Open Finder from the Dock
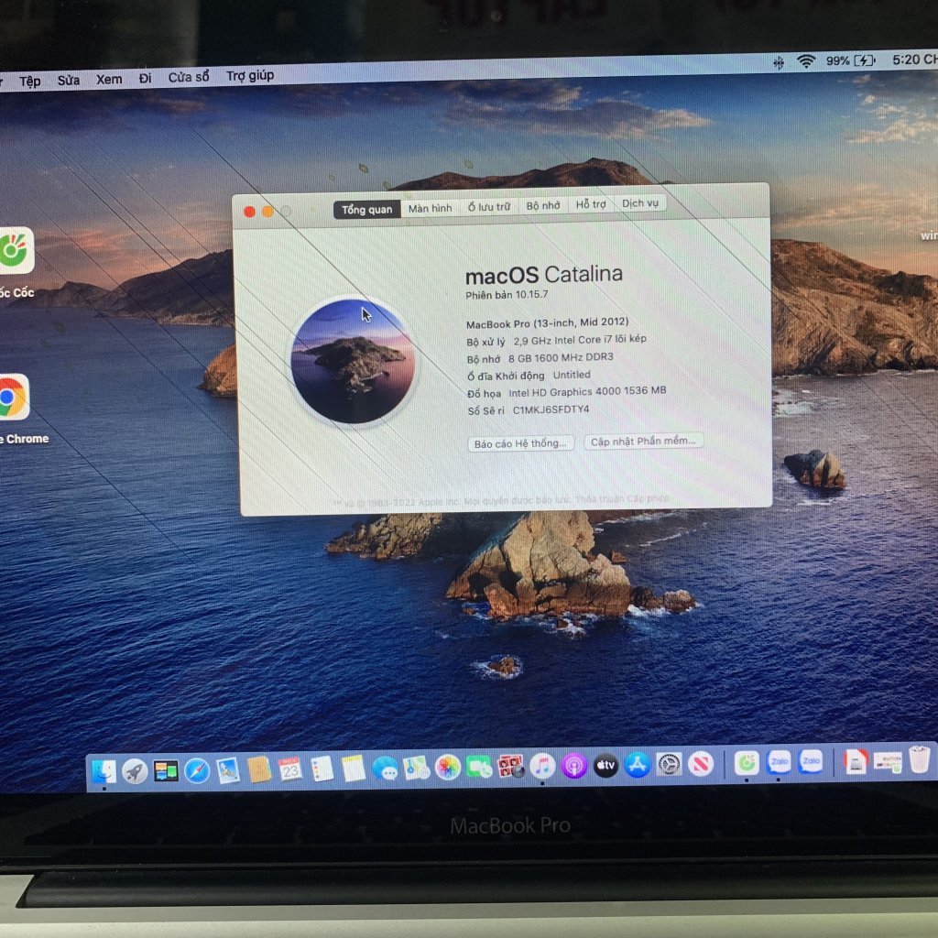 (x=104, y=771)
